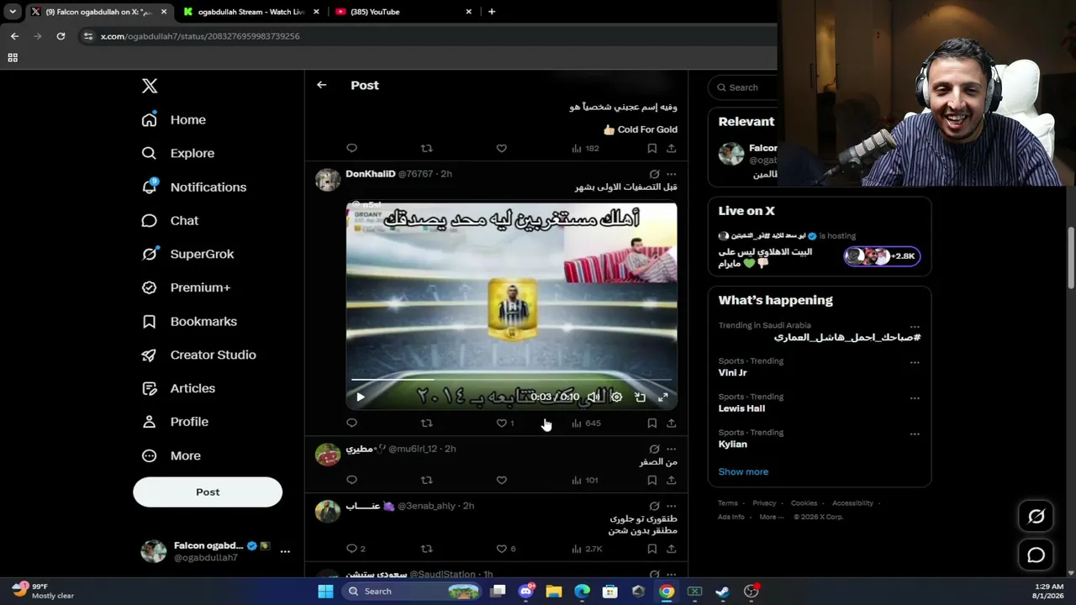The width and height of the screenshot is (1076, 605).
Task: Mute the video in DonKhaliD's reply
Action: click(593, 397)
